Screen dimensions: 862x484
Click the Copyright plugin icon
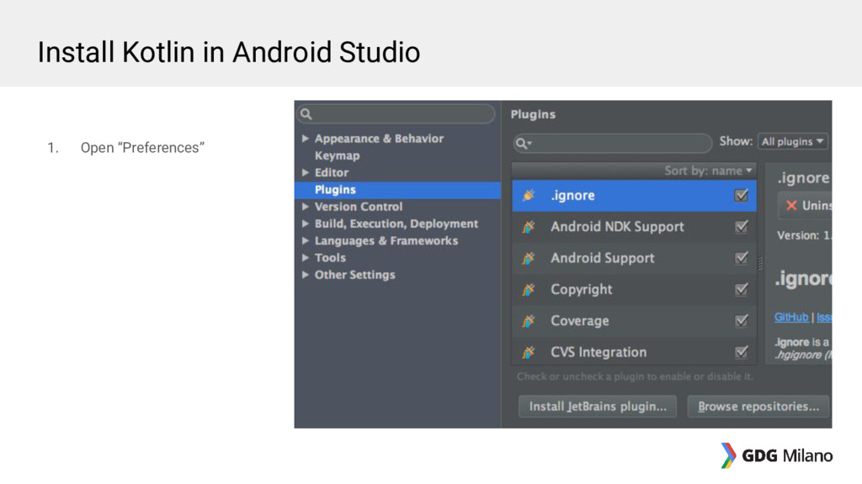pos(529,289)
